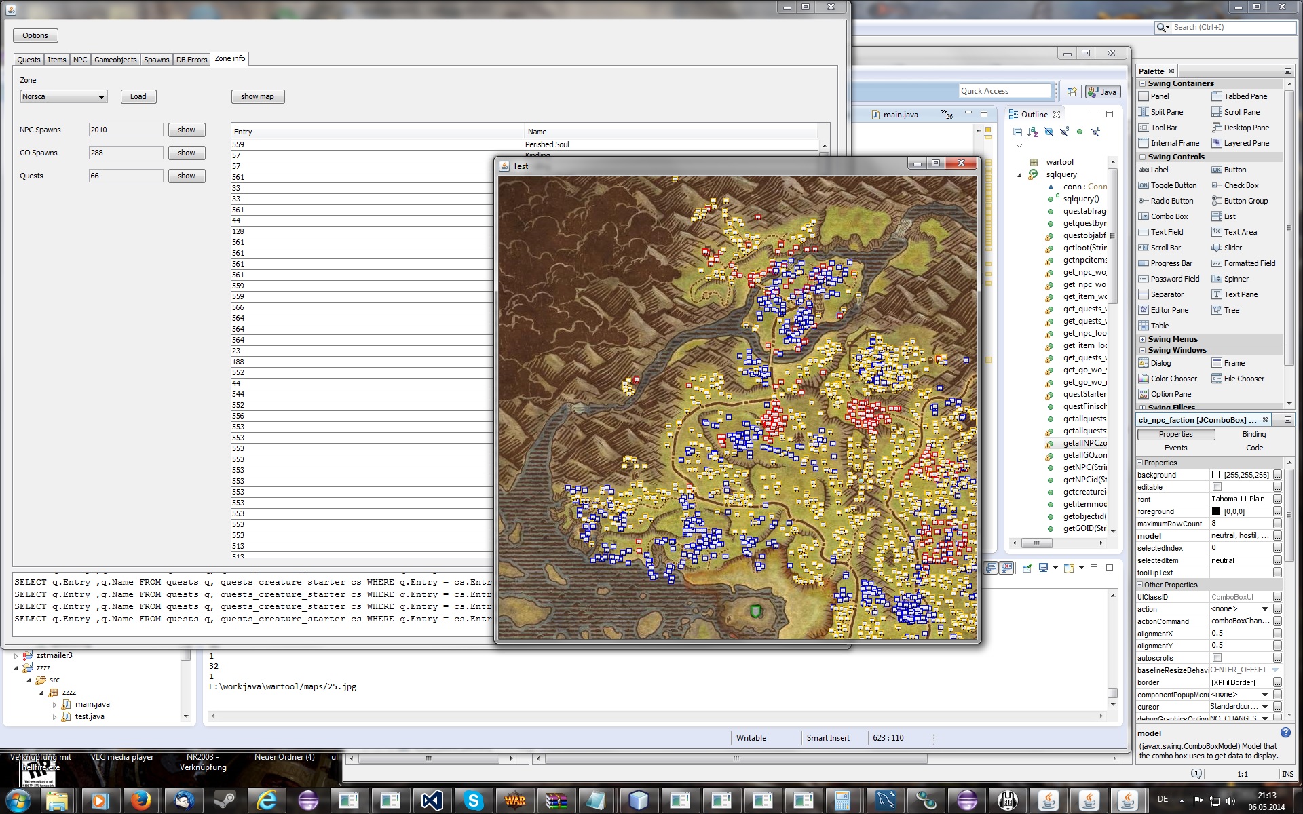This screenshot has height=814, width=1303.
Task: Select the Tabbed Pane palette item
Action: (x=1239, y=96)
